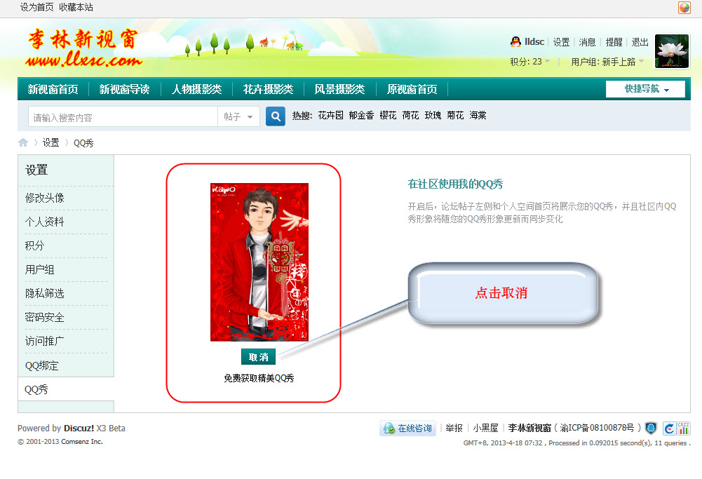
Task: Click the Discuz! link in footer
Action: point(79,428)
